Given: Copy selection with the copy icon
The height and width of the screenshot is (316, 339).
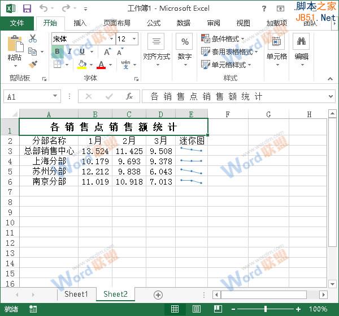Looking at the screenshot, I should pyautogui.click(x=33, y=52).
